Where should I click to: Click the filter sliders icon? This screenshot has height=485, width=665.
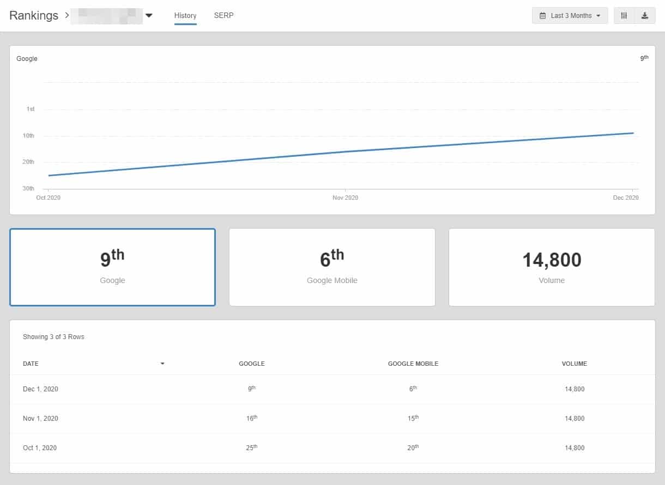(x=624, y=16)
